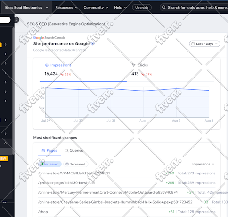This screenshot has height=217, width=228.
Task: Click the '+255' change value
Action: pos(170,183)
